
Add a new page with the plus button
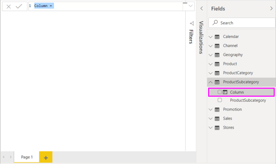coord(46,157)
